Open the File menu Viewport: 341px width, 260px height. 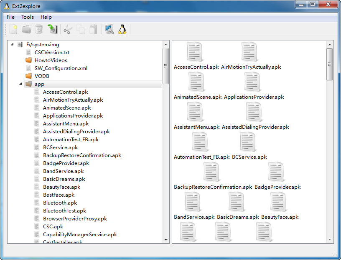[11, 17]
